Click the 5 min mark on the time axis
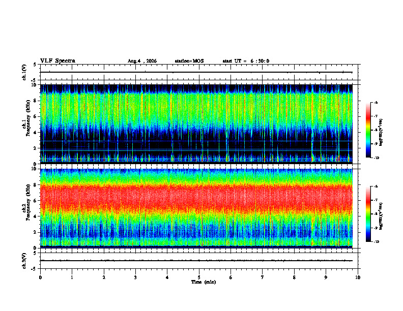The width and height of the screenshot is (403, 311). [199, 277]
